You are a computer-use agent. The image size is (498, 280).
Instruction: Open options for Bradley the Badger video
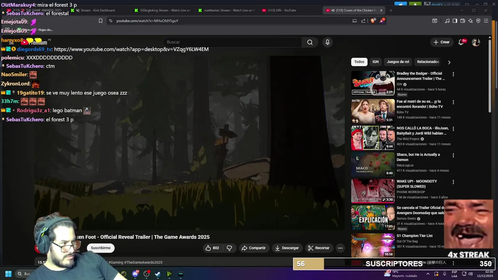pos(453,74)
